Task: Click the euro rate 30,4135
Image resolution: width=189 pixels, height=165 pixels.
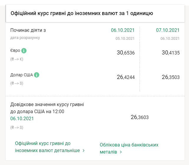Action: (x=170, y=53)
